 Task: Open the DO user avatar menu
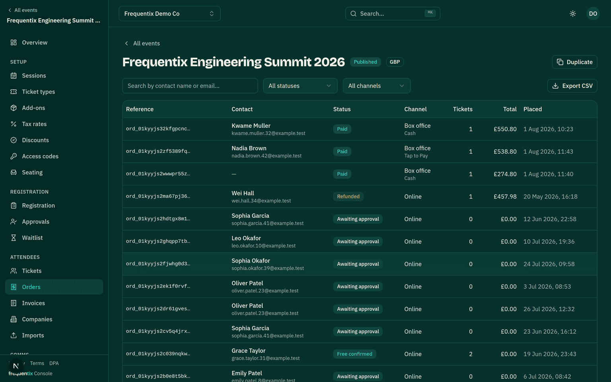click(x=593, y=14)
